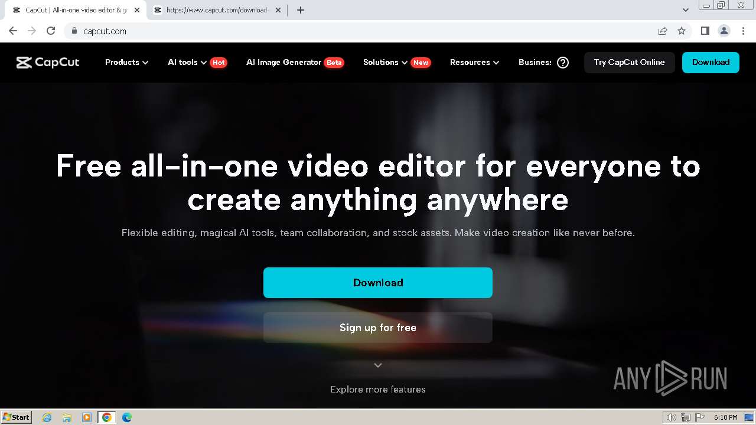Click the network tray icon
Viewport: 756px width, 425px height.
click(x=686, y=417)
